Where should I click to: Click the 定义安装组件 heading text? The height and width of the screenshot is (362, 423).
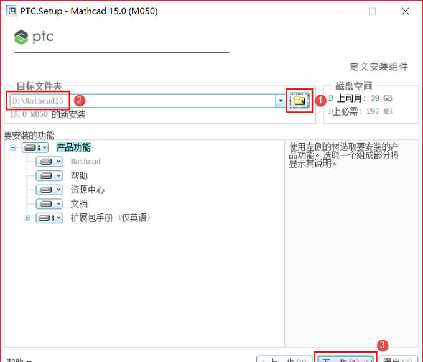(x=379, y=67)
